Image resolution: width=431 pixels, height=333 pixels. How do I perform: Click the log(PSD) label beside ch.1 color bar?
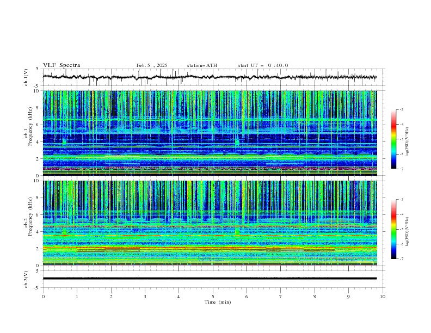408,142
